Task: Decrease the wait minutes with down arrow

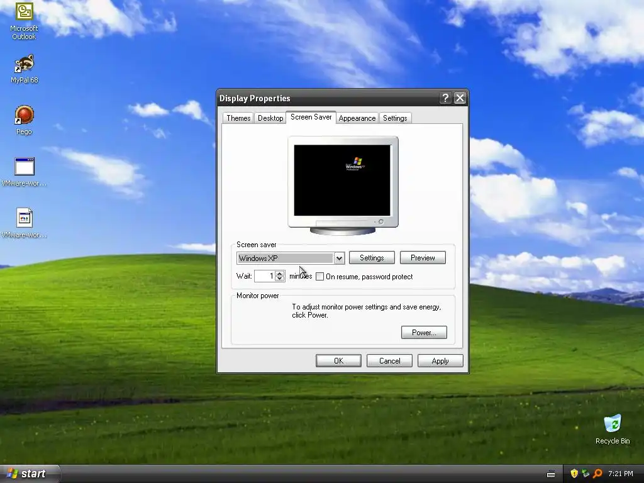Action: click(x=280, y=279)
